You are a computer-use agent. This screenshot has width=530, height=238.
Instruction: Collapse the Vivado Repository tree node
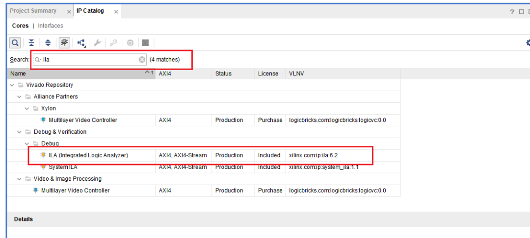pos(12,85)
